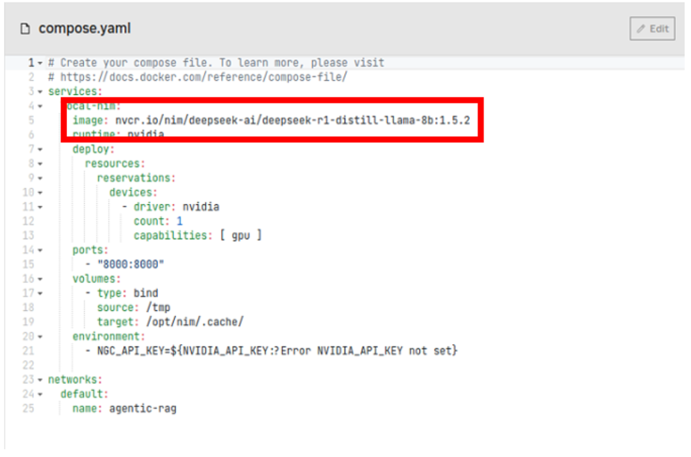Click line number 25 in the gutter
The width and height of the screenshot is (691, 457).
pyautogui.click(x=28, y=408)
